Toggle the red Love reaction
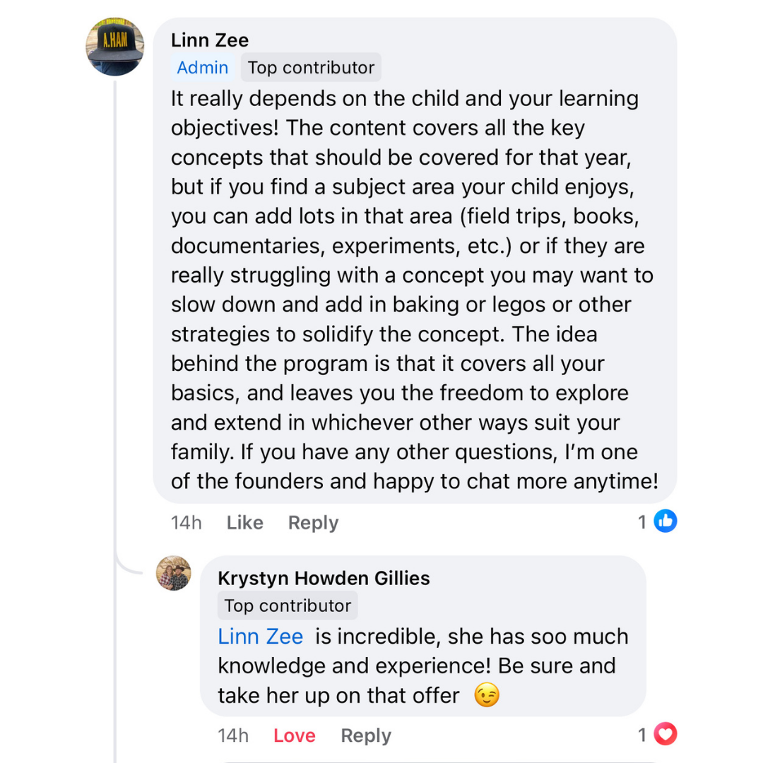This screenshot has width=763, height=763. [294, 735]
